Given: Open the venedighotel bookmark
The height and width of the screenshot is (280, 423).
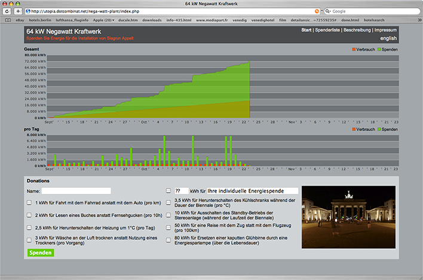Looking at the screenshot, I should coord(263,20).
